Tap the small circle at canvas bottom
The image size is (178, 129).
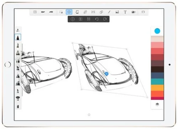click(89, 115)
